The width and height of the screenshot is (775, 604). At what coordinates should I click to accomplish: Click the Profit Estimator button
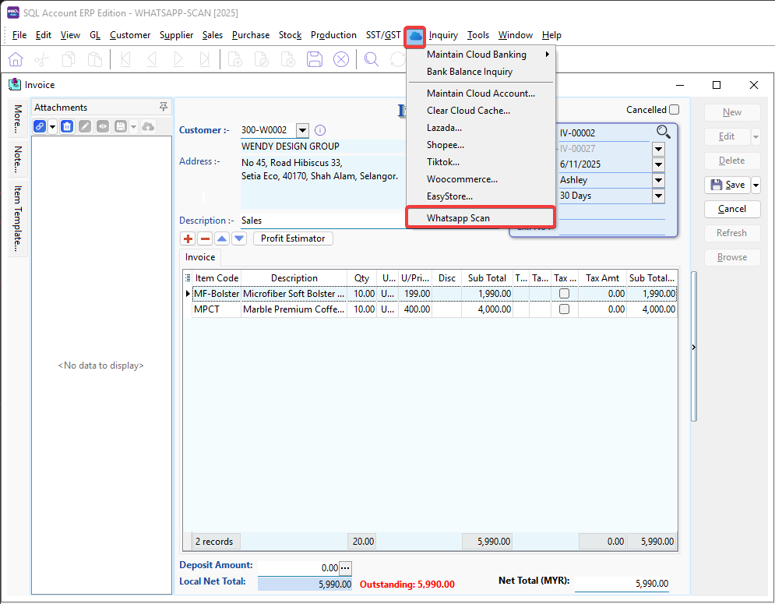coord(293,238)
